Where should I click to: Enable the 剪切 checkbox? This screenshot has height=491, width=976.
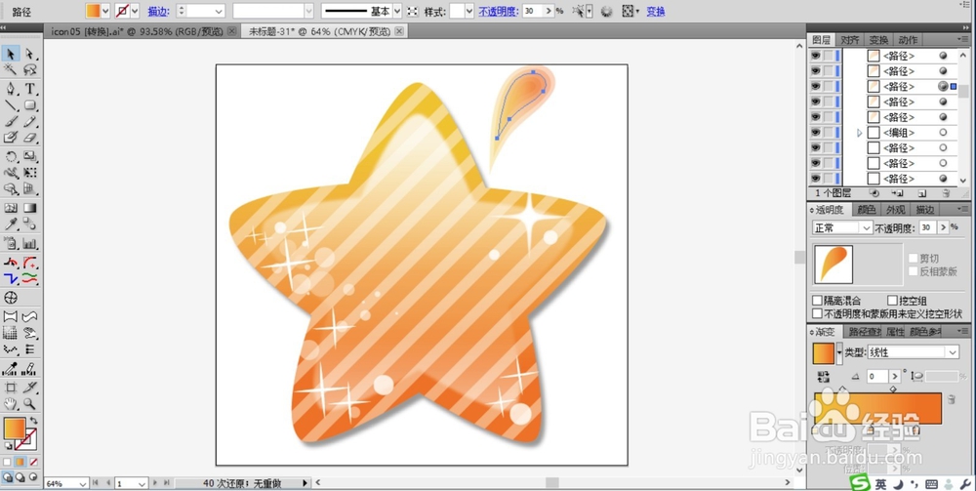click(x=914, y=259)
